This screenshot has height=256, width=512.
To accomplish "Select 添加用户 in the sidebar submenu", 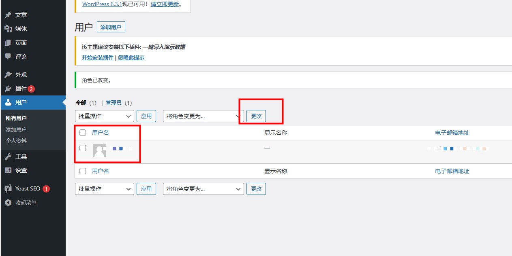I will 16,129.
